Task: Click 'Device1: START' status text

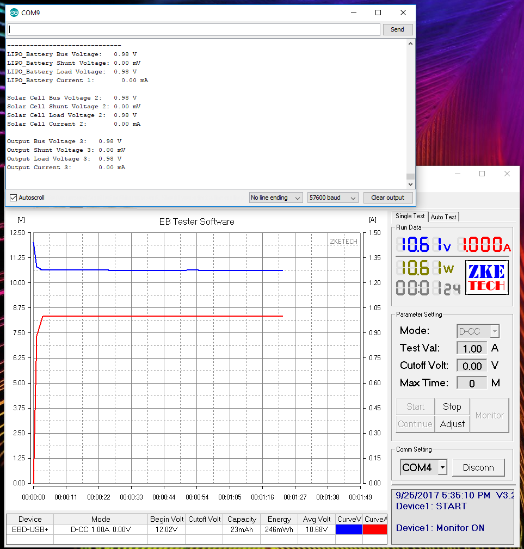Action: [431, 506]
